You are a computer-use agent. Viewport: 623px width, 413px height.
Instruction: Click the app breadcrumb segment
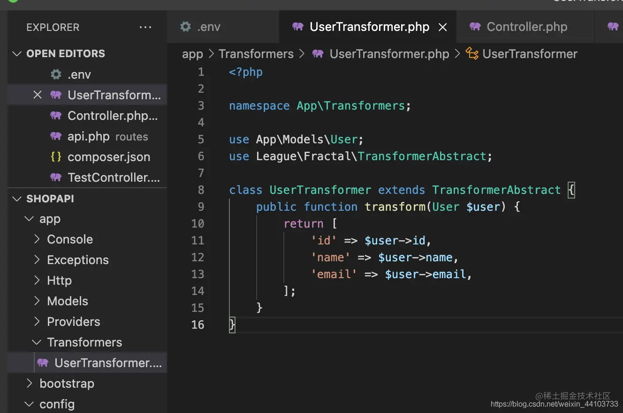click(192, 54)
